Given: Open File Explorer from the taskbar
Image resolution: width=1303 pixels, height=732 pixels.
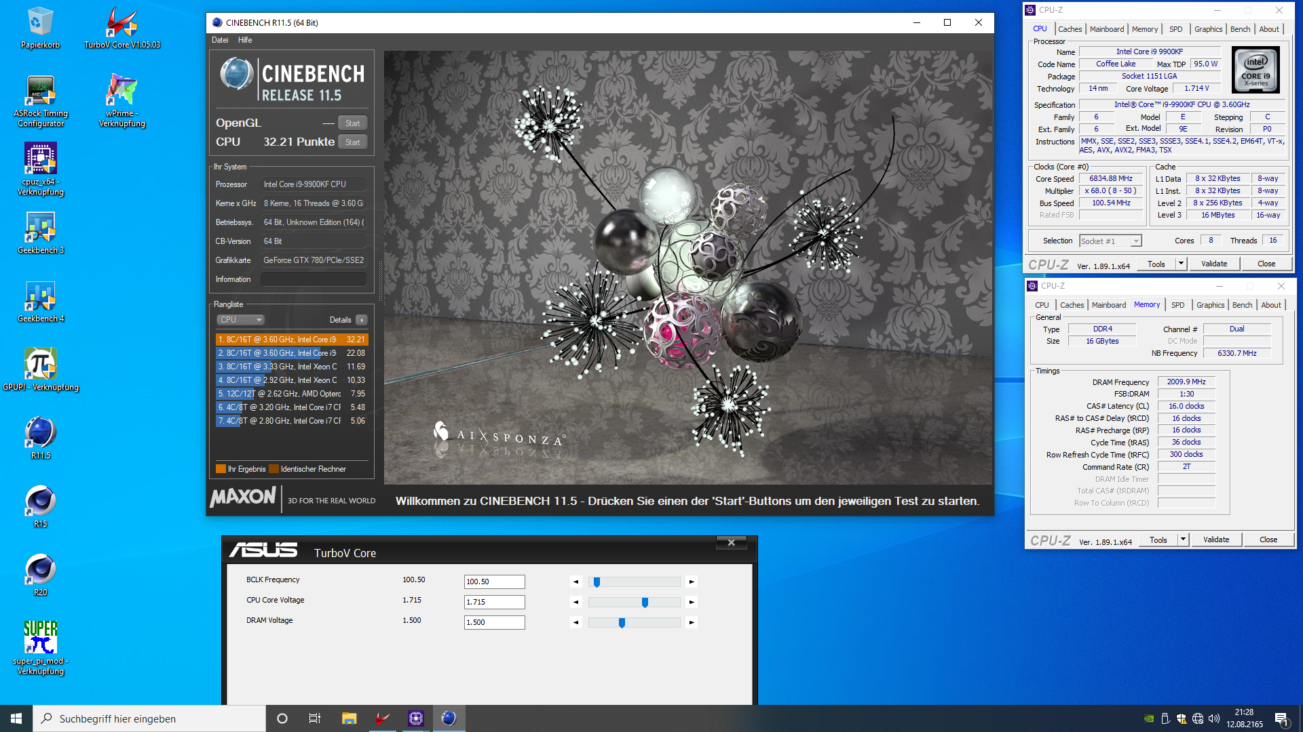Looking at the screenshot, I should click(349, 718).
